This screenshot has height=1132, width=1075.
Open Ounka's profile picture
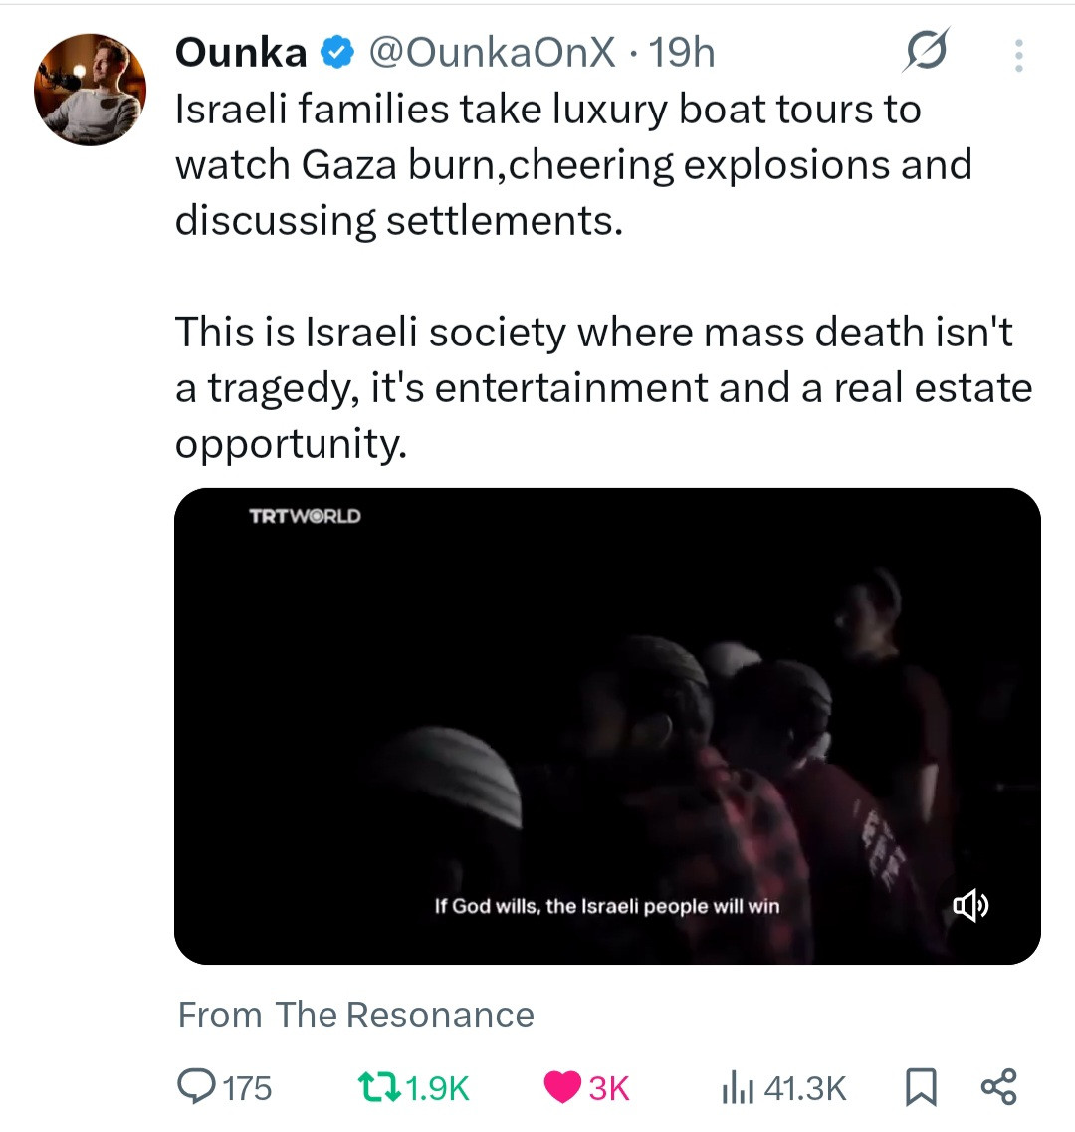click(90, 90)
